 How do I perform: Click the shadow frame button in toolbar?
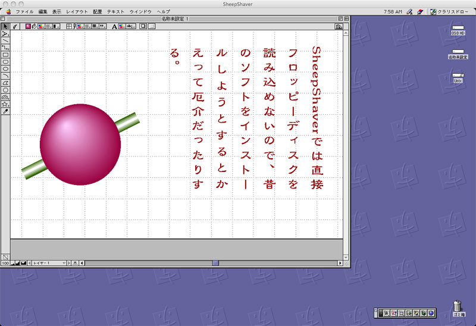(143, 26)
